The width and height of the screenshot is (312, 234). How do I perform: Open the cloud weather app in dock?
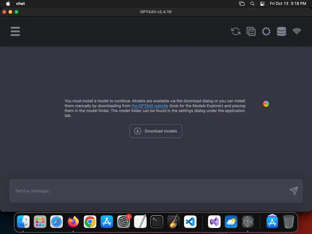point(231,222)
